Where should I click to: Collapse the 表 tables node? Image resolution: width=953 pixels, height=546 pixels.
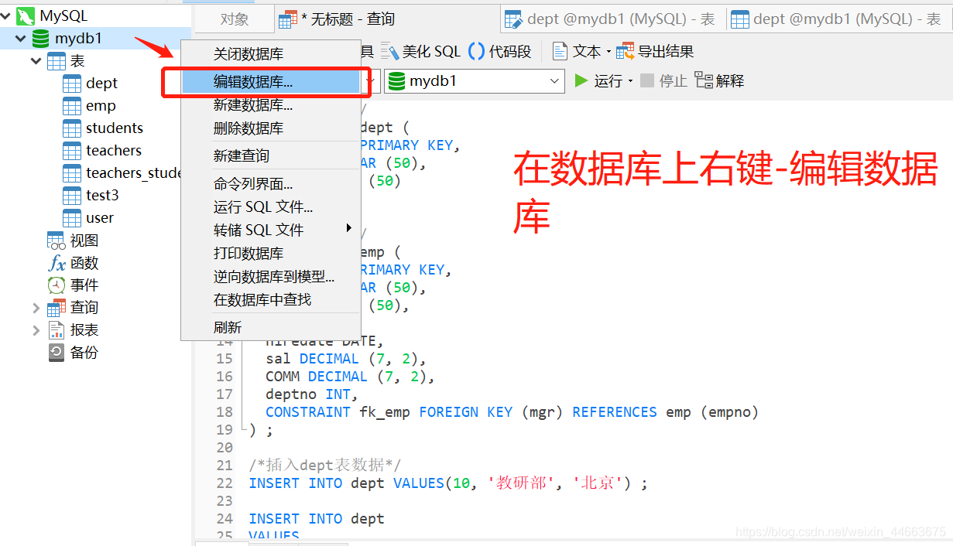(x=36, y=60)
